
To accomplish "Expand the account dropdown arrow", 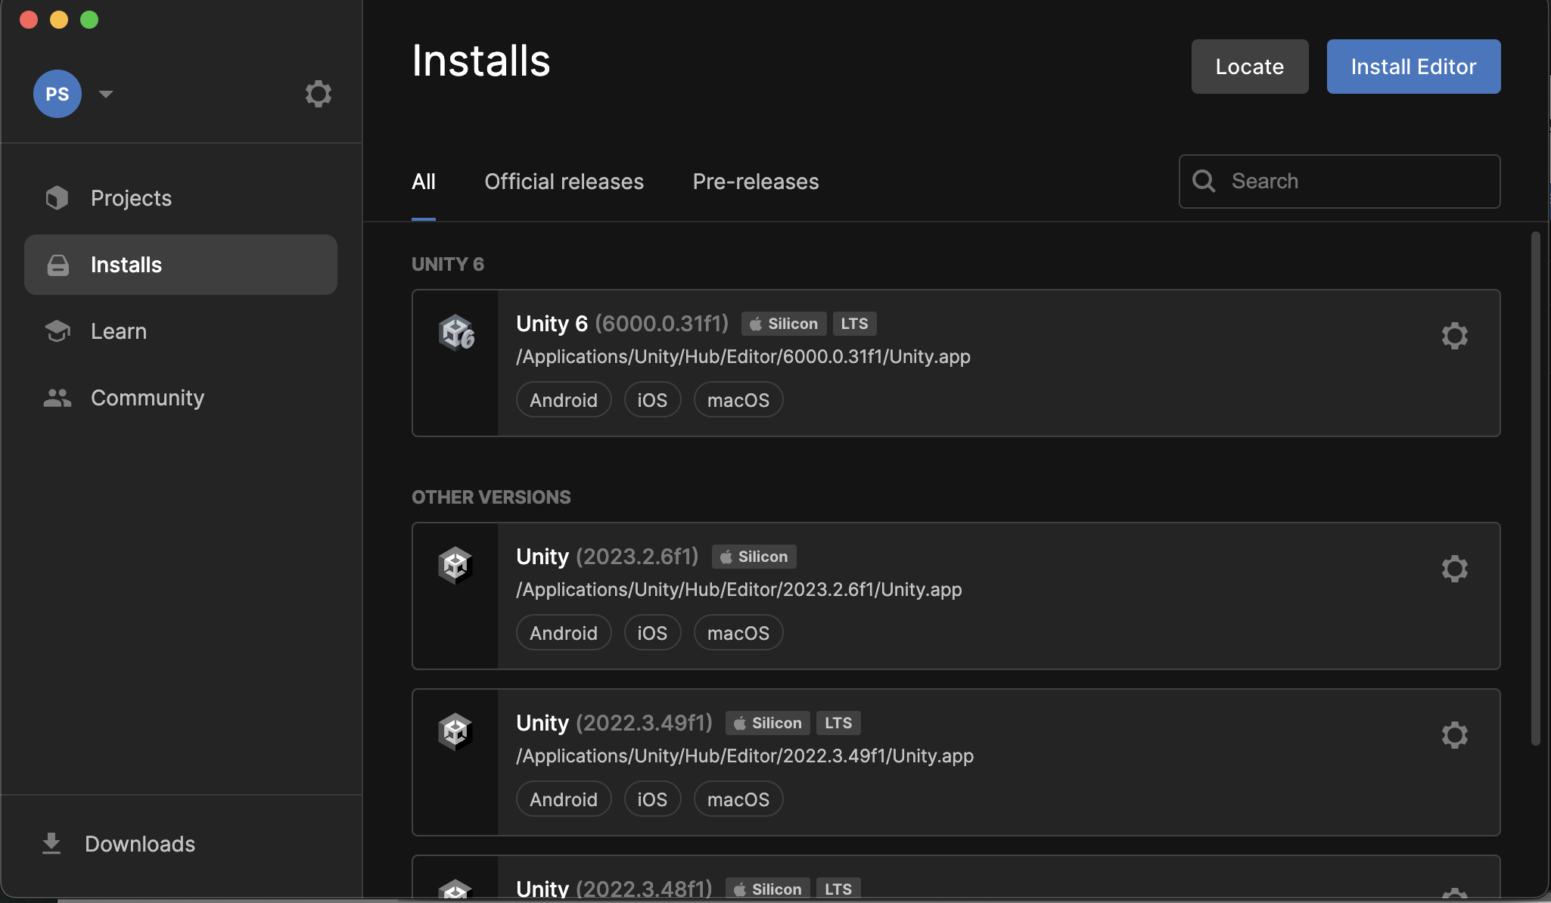I will 106,94.
